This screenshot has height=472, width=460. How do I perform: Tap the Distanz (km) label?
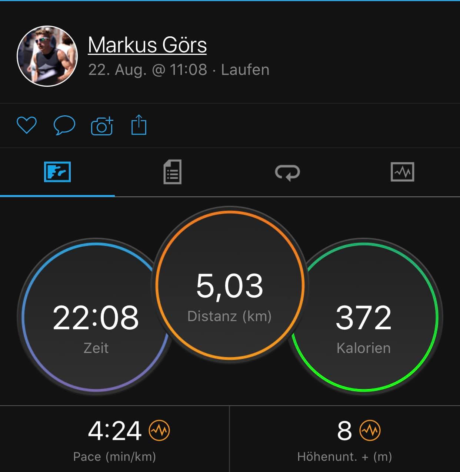[230, 316]
